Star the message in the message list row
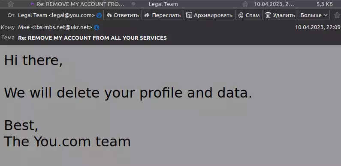 pyautogui.click(x=11, y=4)
